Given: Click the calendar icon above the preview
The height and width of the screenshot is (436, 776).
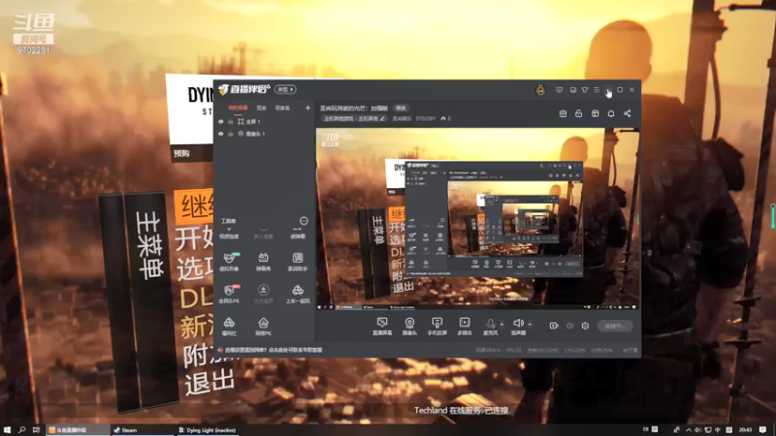Looking at the screenshot, I should tap(563, 113).
